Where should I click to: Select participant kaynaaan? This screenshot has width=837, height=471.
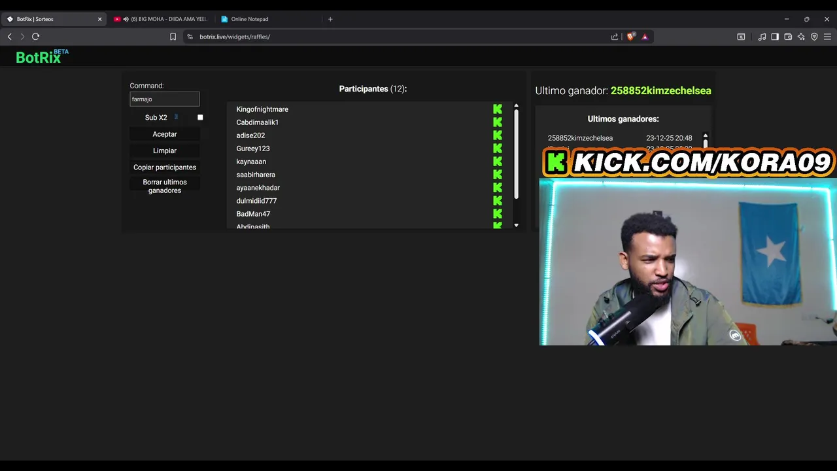point(251,162)
